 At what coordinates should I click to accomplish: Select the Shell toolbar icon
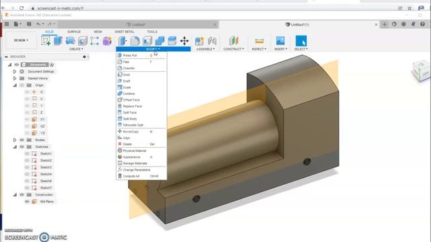(147, 41)
